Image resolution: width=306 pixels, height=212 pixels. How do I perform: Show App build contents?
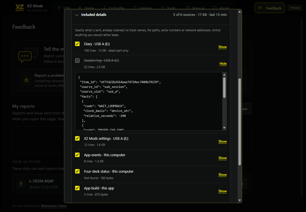pos(223,191)
